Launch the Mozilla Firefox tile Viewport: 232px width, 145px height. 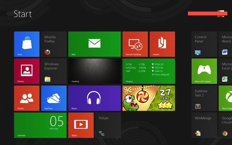click(54, 44)
